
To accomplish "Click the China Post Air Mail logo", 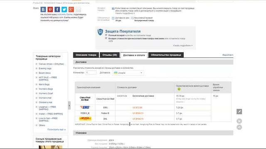I will point(85,99).
